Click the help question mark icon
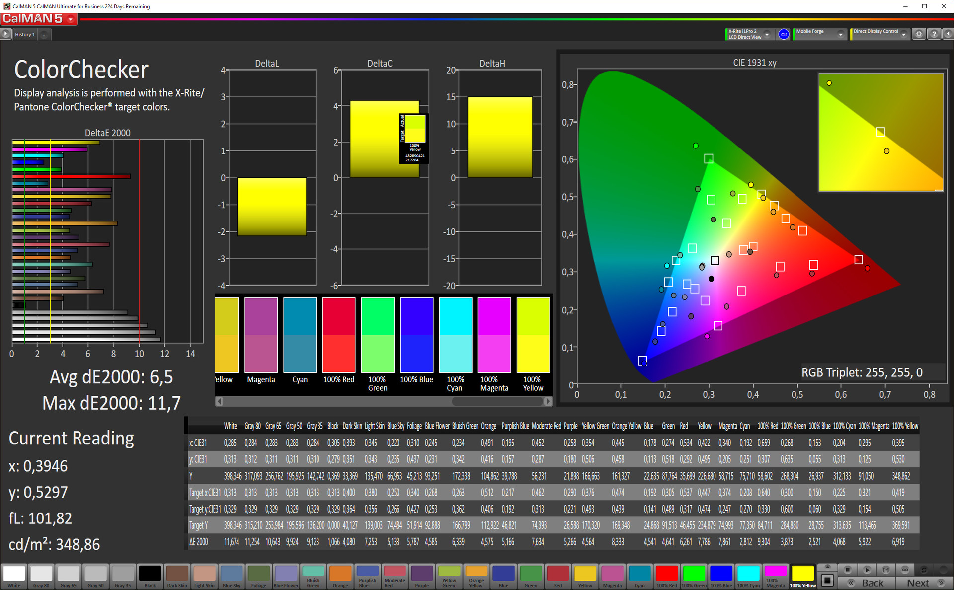The height and width of the screenshot is (590, 954). 934,34
